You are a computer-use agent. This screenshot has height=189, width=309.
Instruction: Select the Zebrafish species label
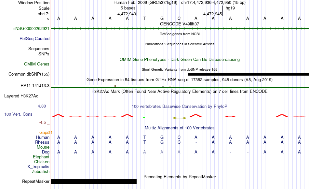[x=41, y=171]
